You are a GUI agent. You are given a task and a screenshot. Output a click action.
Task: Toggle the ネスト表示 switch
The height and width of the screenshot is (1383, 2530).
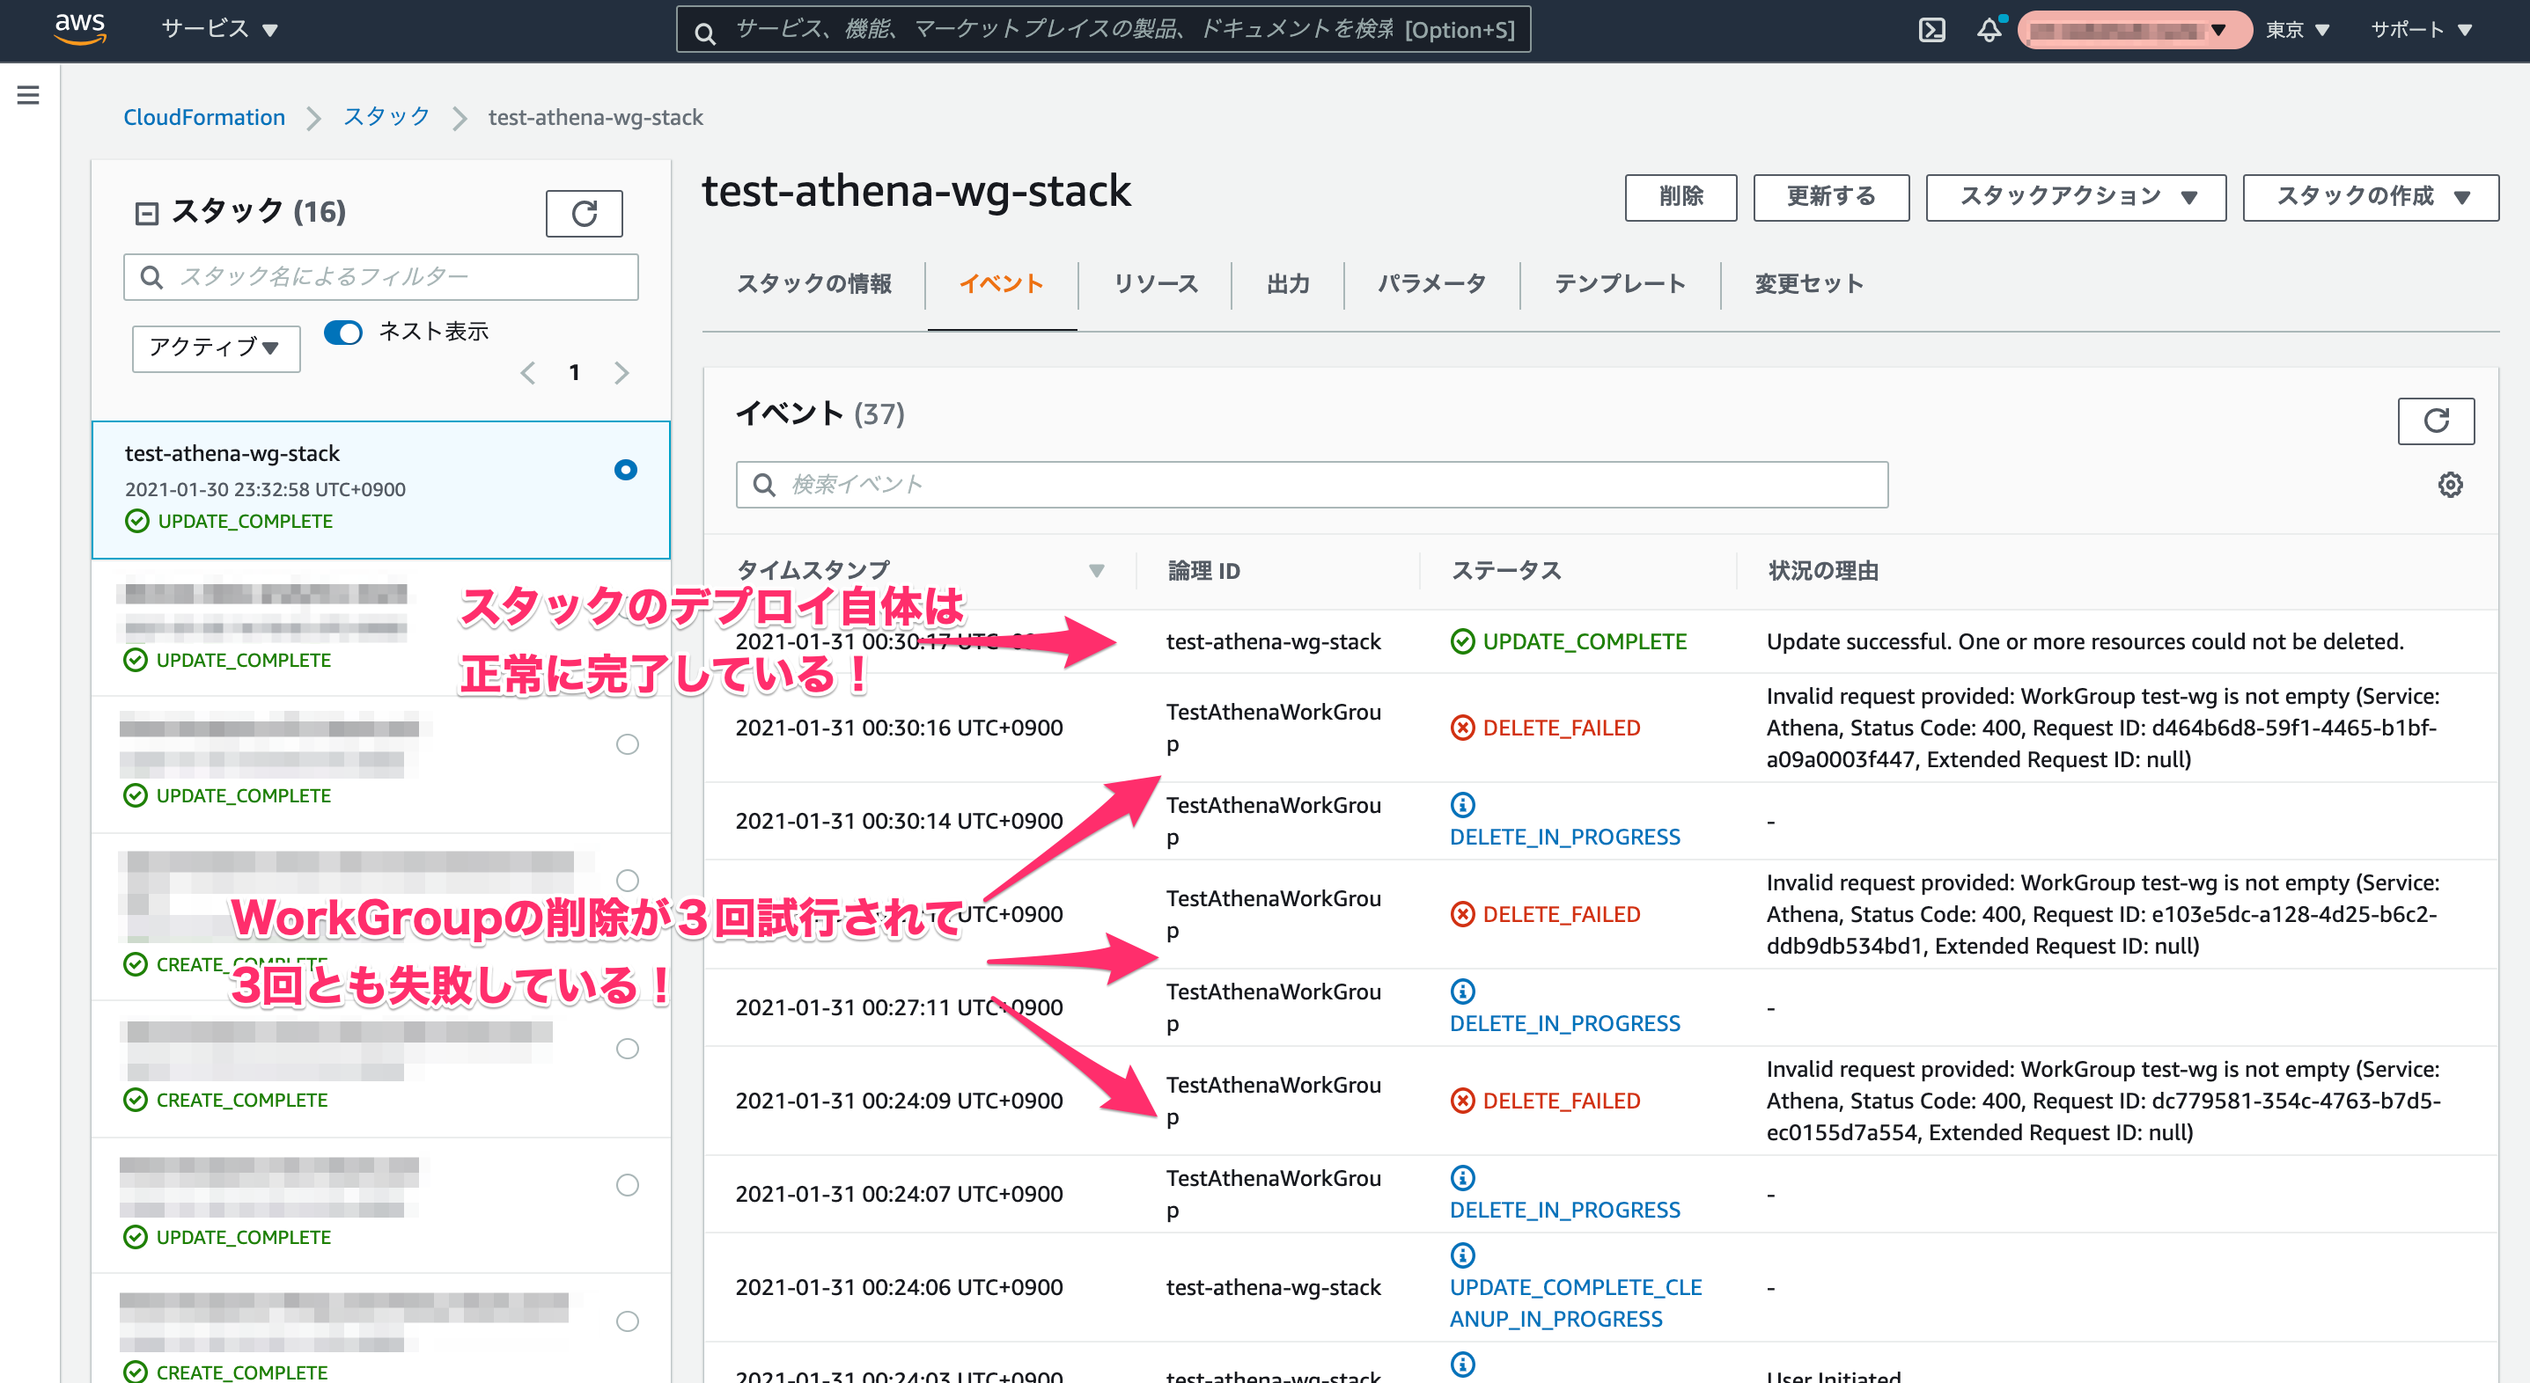click(342, 332)
